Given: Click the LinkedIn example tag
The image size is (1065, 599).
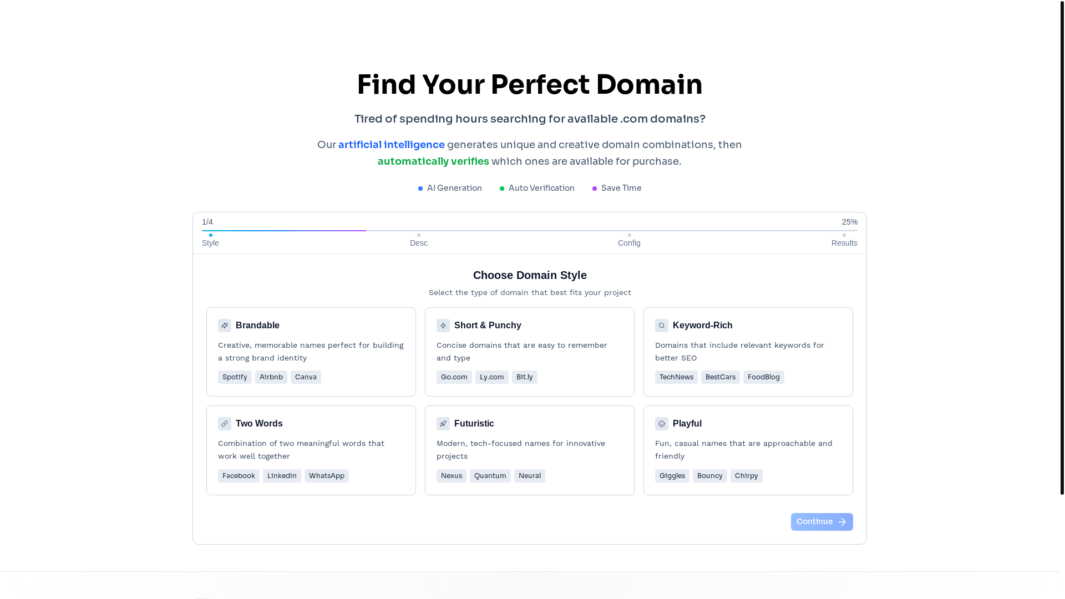Looking at the screenshot, I should (282, 476).
